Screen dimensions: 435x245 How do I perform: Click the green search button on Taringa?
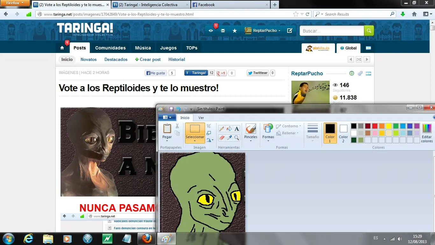369,31
